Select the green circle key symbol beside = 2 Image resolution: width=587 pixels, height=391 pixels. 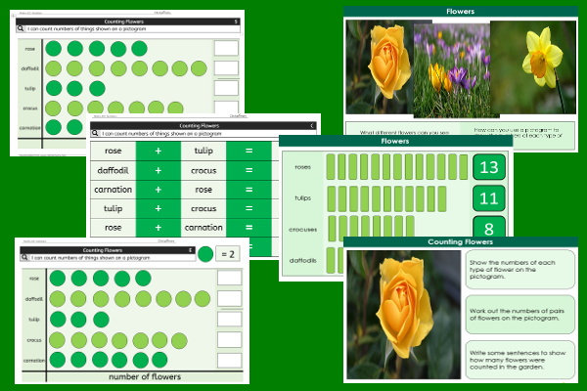[205, 254]
